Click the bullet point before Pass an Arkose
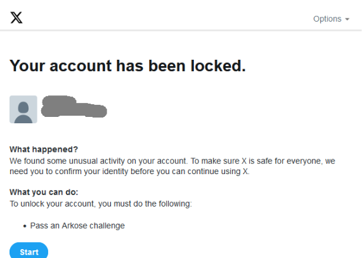The height and width of the screenshot is (258, 362). click(x=25, y=226)
